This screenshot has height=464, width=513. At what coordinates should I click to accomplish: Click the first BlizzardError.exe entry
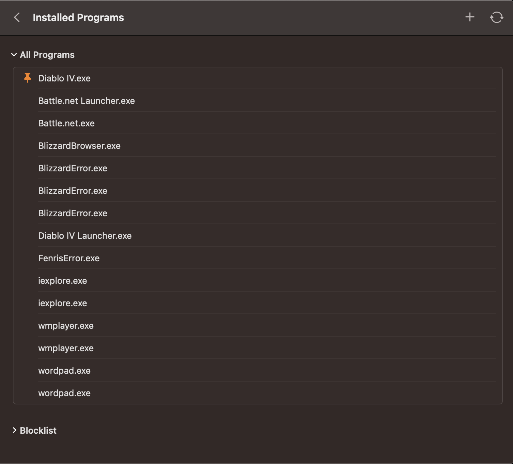pos(73,168)
